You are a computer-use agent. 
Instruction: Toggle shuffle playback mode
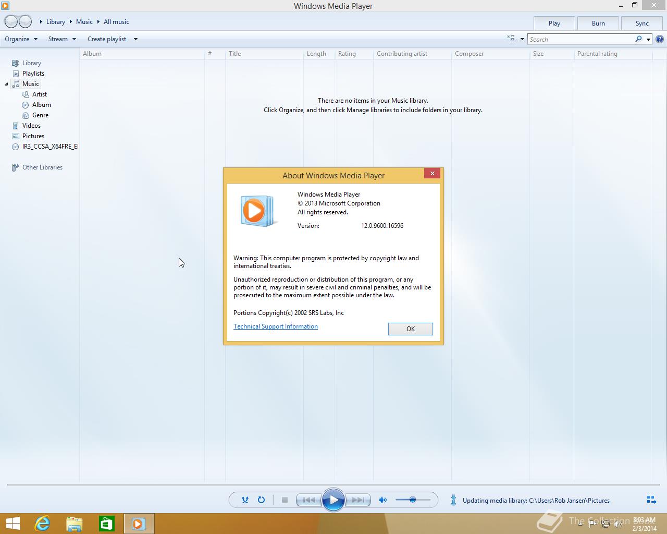click(x=245, y=500)
